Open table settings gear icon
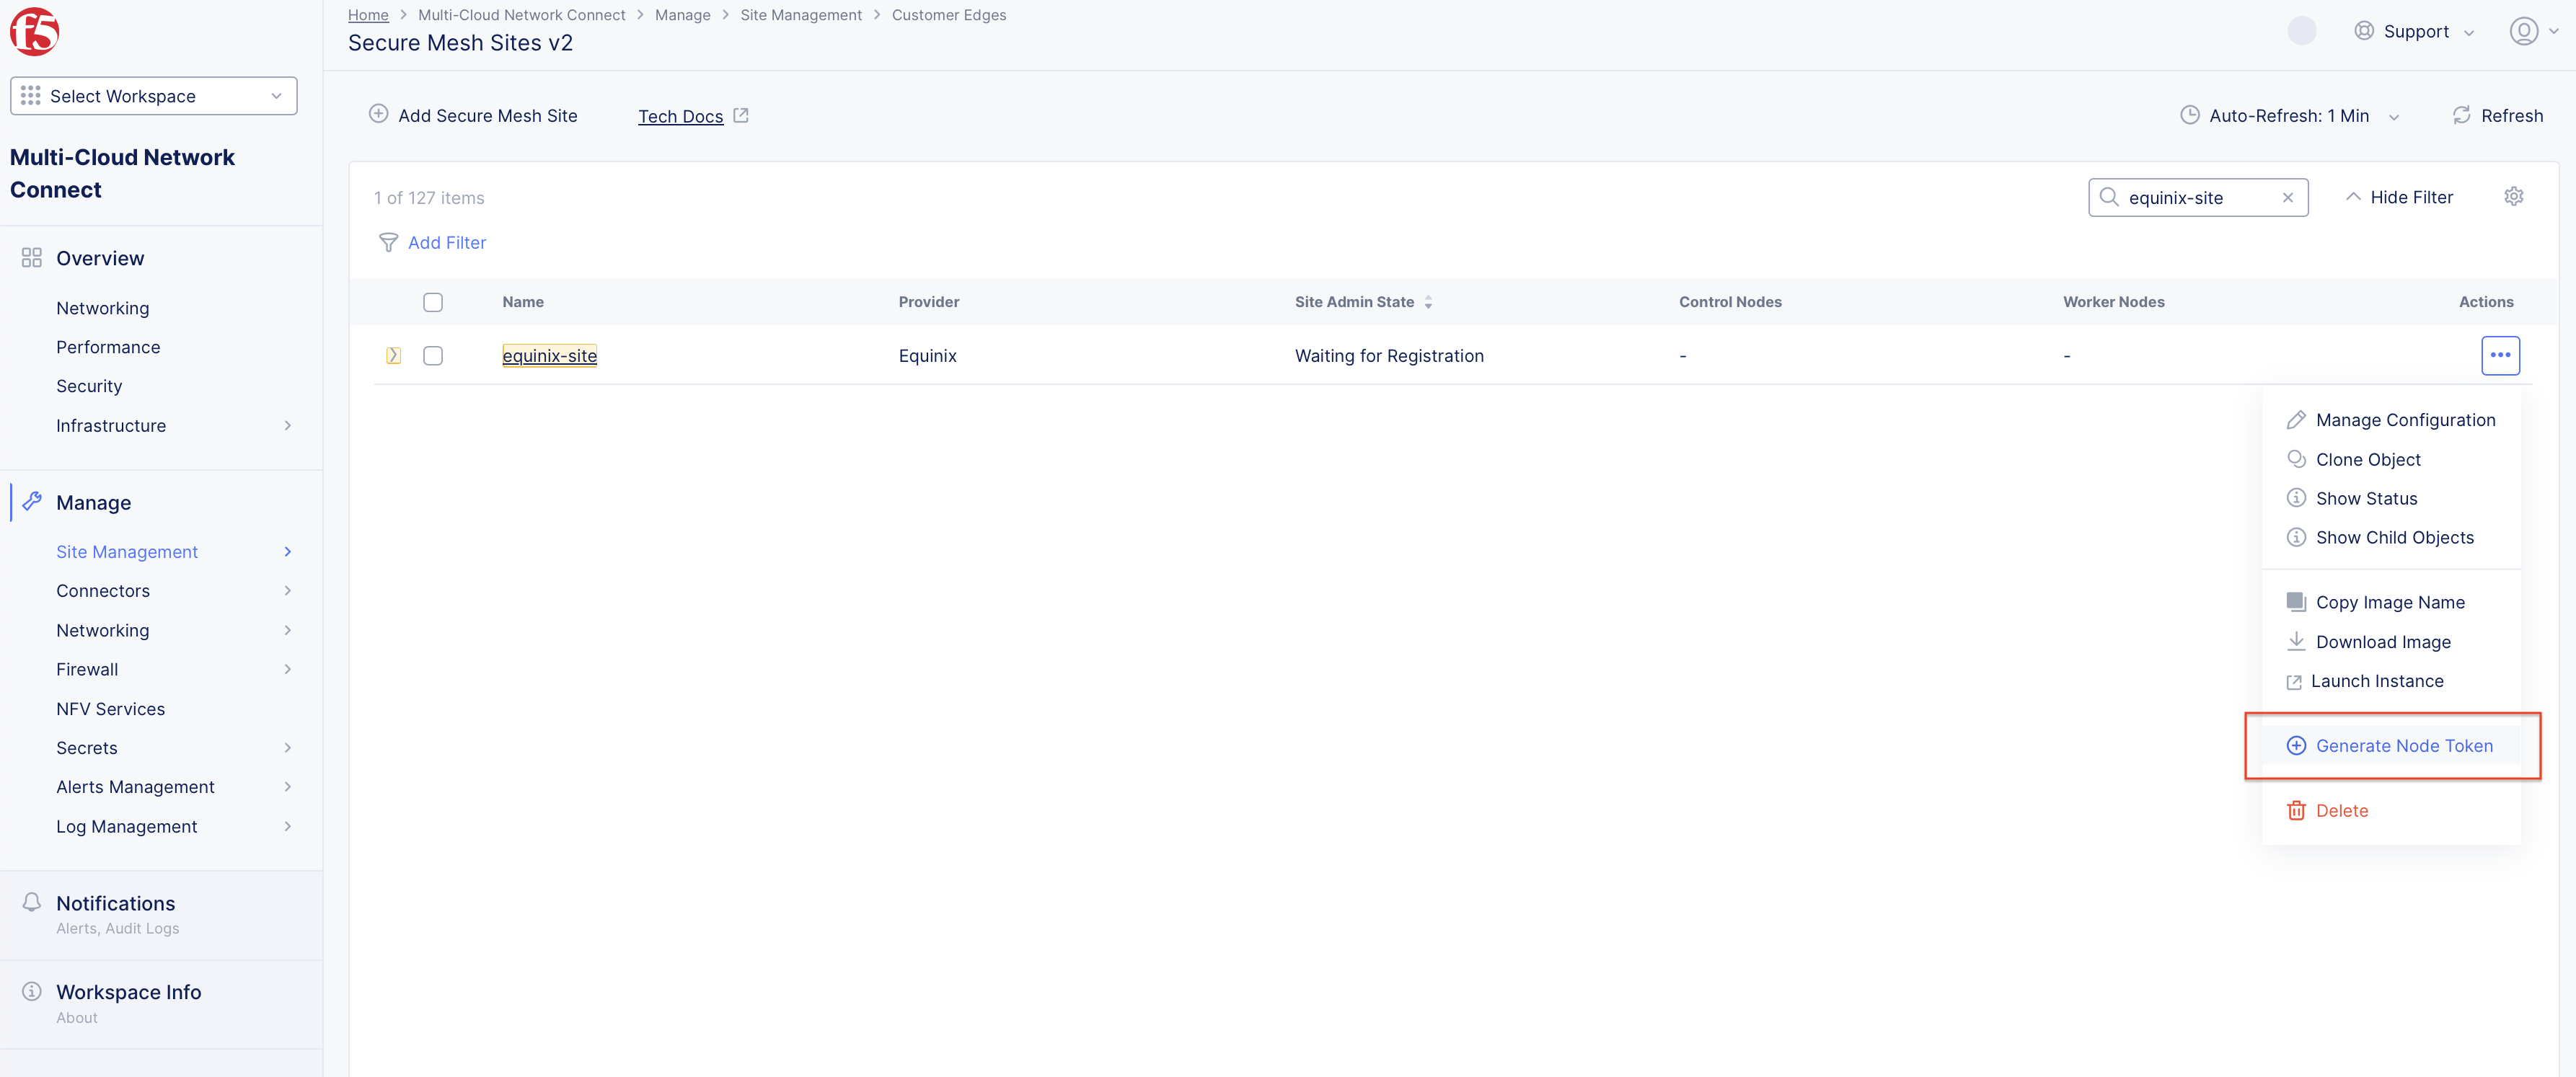Viewport: 2576px width, 1077px height. click(2513, 197)
